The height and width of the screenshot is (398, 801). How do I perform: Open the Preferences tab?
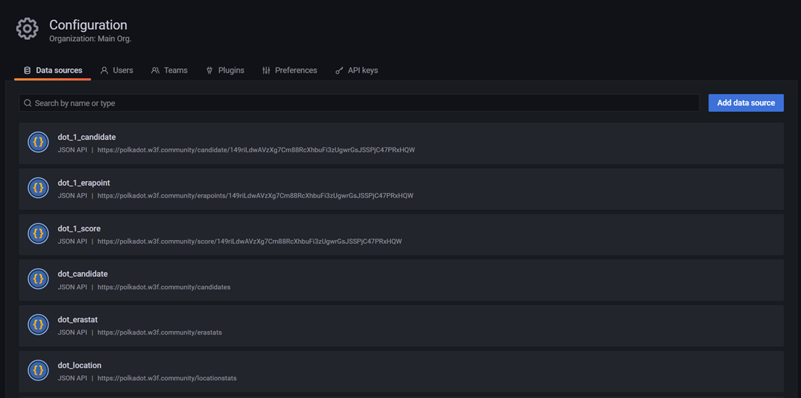coord(289,70)
